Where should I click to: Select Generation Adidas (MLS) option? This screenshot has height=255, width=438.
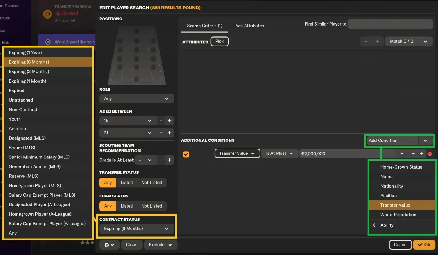[x=48, y=167]
